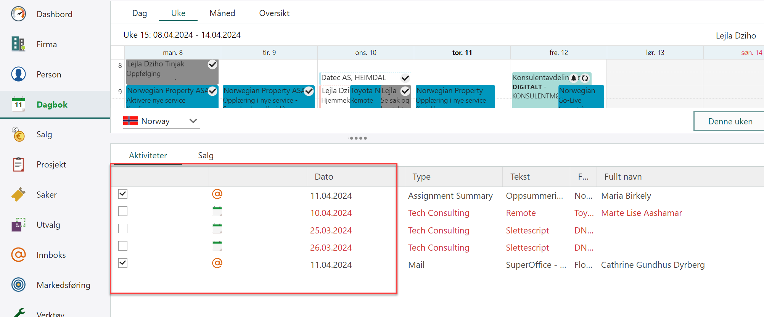The width and height of the screenshot is (764, 317).
Task: Check the 26.03.2024 Slettescript row checkbox
Action: coord(123,246)
